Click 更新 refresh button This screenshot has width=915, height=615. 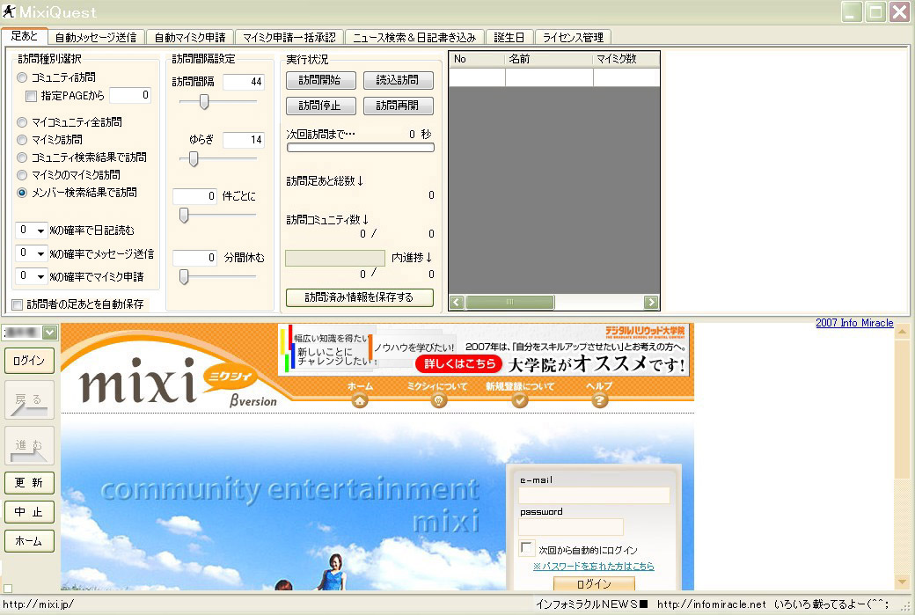(x=29, y=483)
